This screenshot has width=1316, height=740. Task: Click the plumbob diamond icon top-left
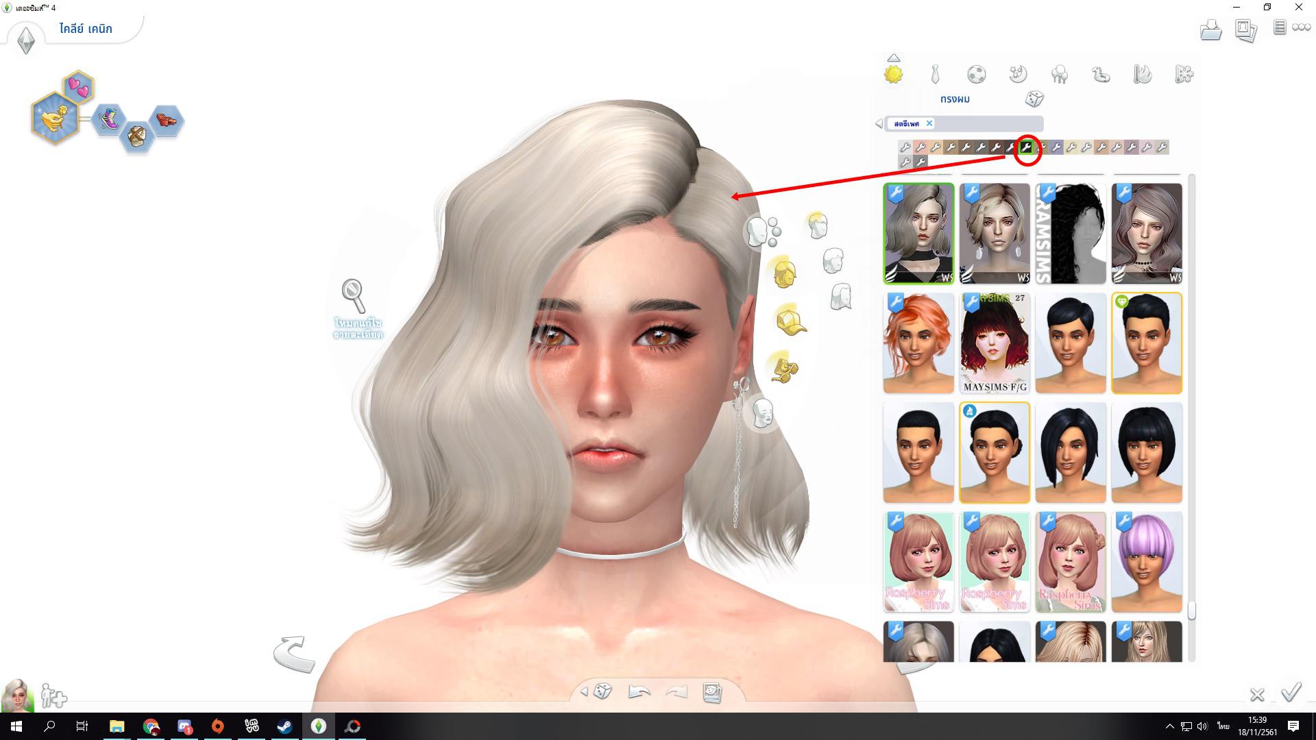tap(26, 40)
